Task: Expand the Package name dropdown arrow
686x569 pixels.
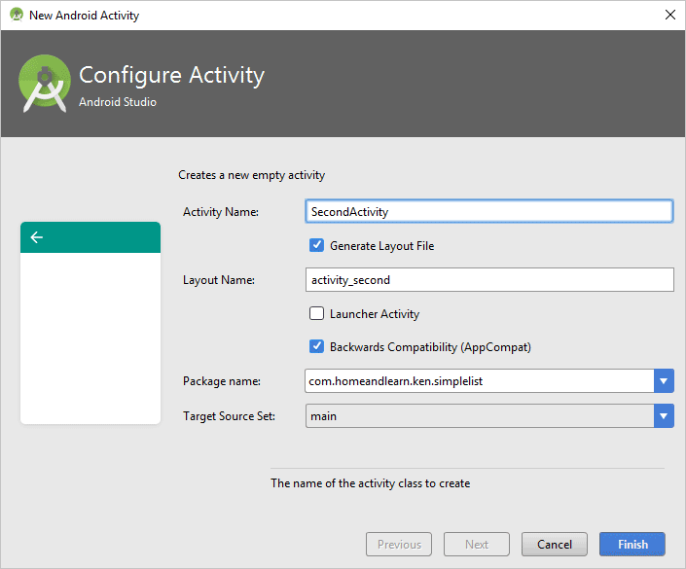Action: [x=664, y=381]
